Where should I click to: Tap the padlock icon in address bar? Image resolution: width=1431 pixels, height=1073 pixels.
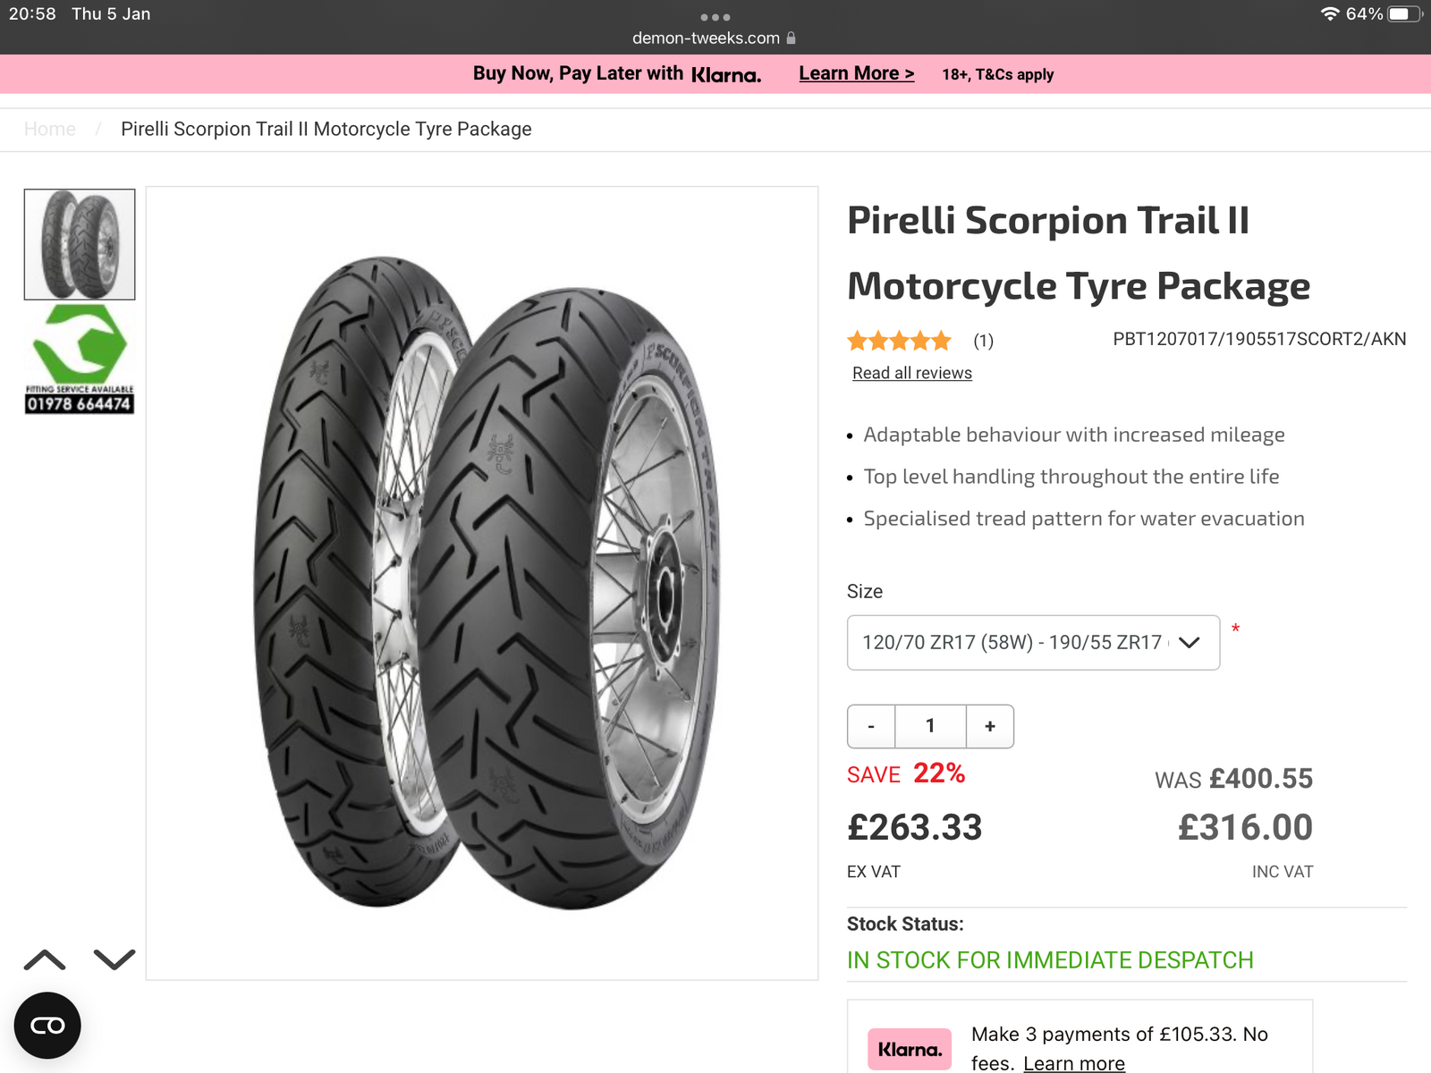click(791, 38)
